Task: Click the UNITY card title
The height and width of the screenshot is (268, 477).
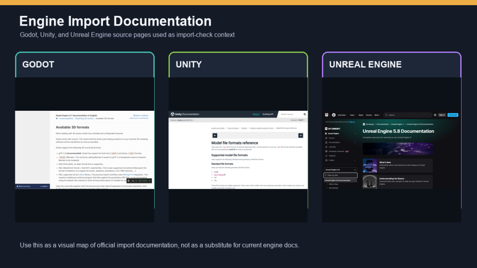Action: pyautogui.click(x=189, y=64)
